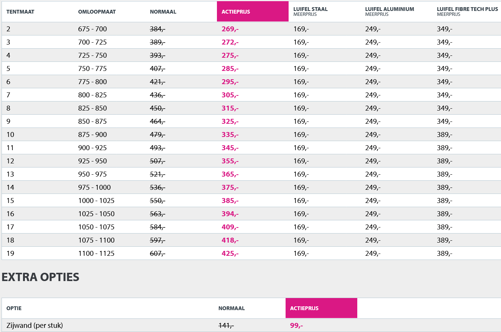Click the TENTMAAT column header
The image size is (501, 332).
coord(20,12)
